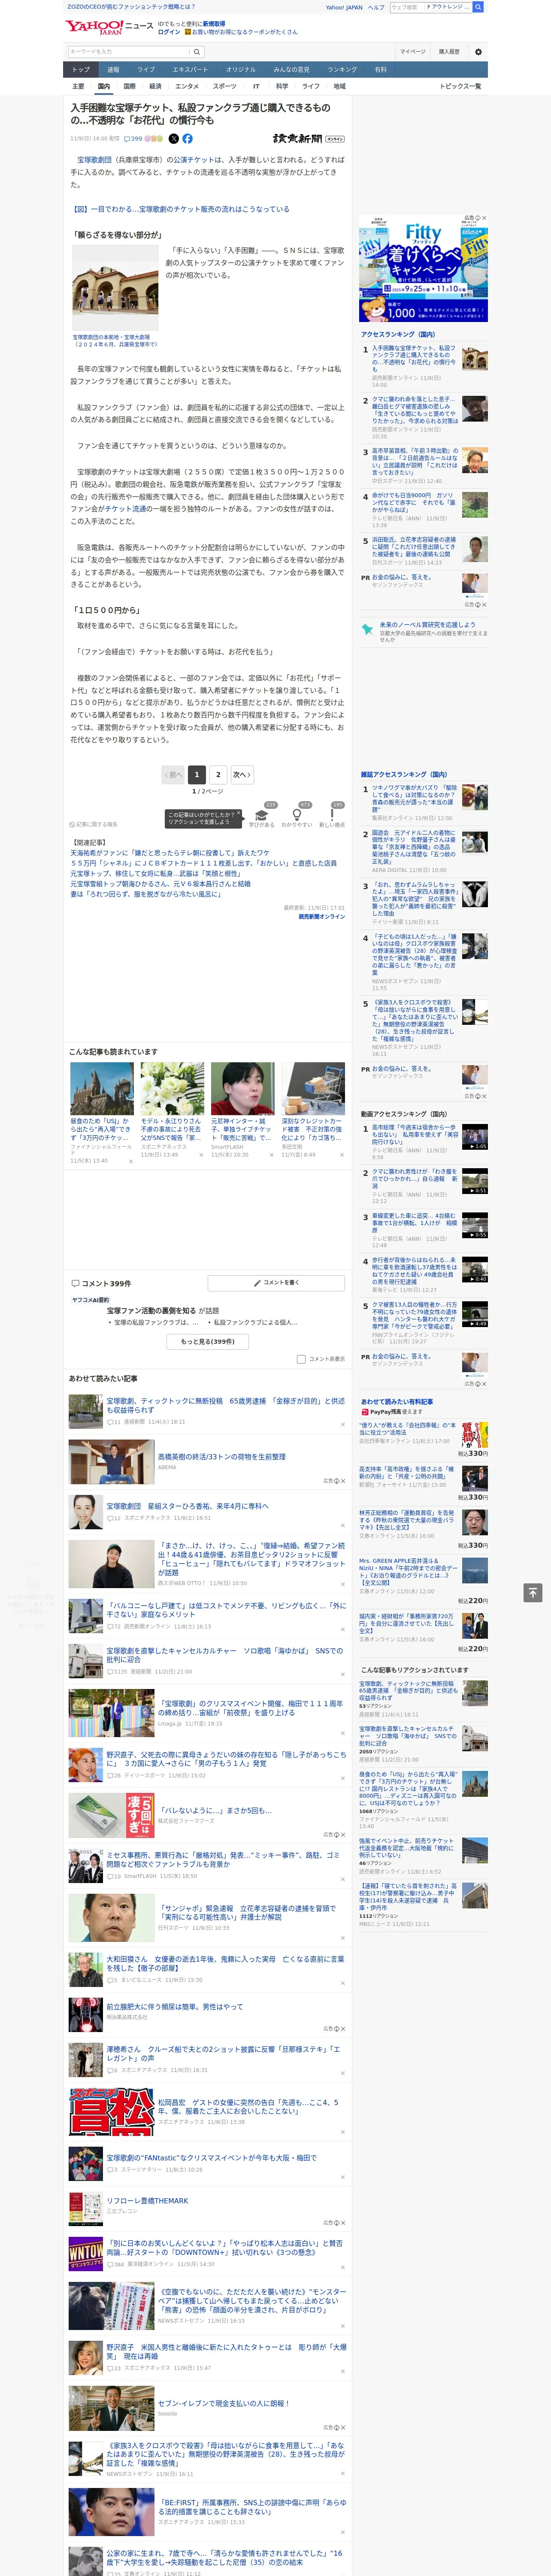Select the エキスパート tab
Viewport: 551px width, 2576px height.
tap(190, 70)
